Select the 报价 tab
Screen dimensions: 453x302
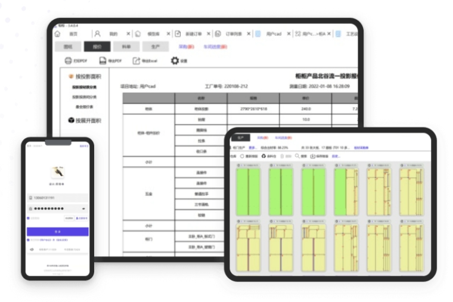pyautogui.click(x=97, y=46)
